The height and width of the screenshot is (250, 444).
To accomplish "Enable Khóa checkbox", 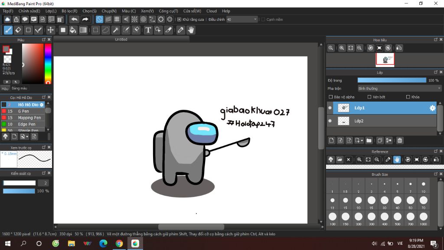I will coord(408,97).
